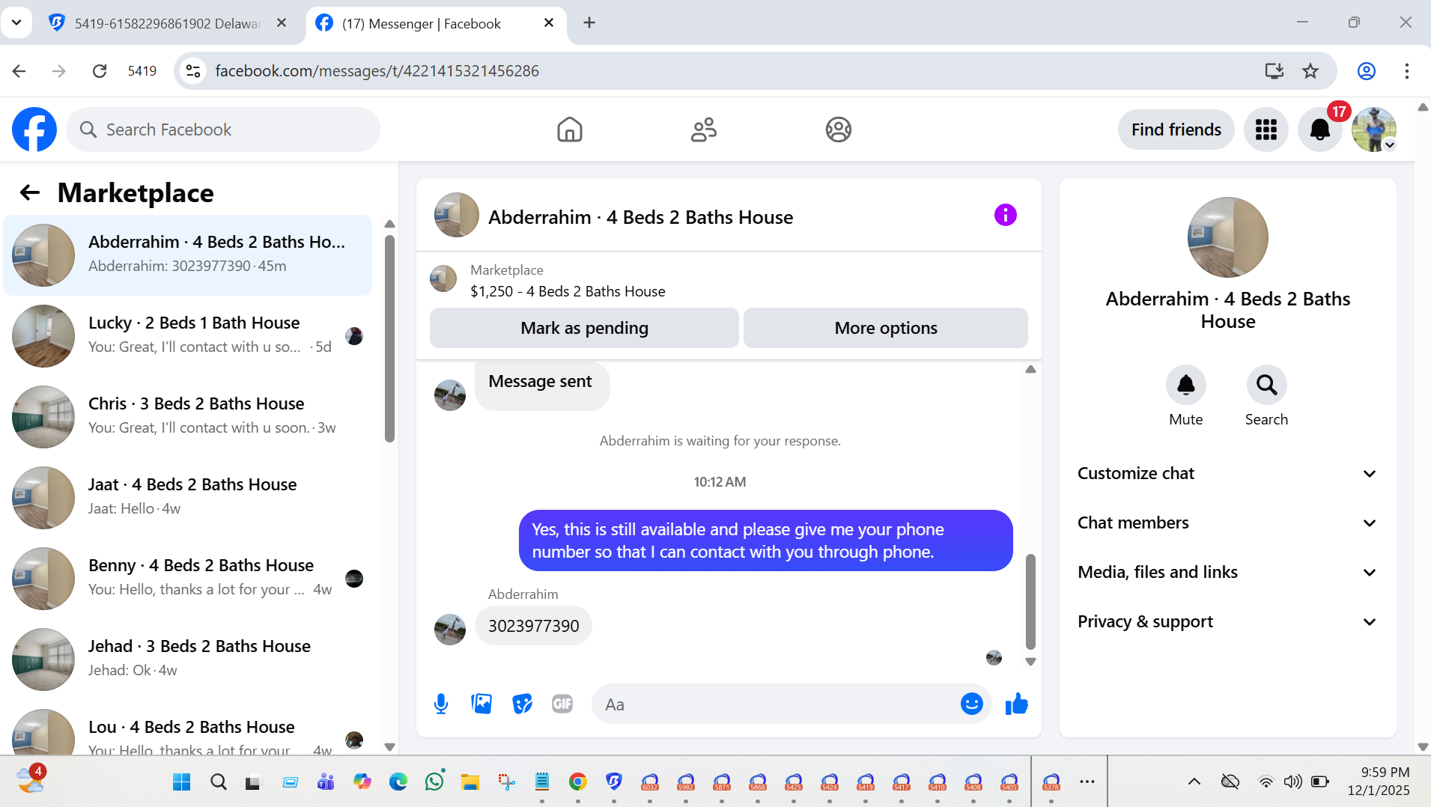
Task: Open the Chrome three-dot menu
Action: (x=1407, y=71)
